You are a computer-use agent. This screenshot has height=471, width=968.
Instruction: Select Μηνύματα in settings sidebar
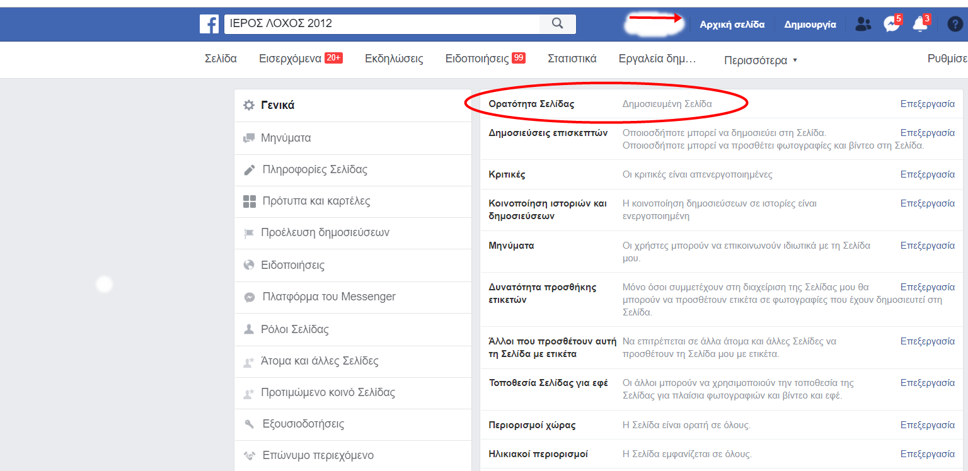pos(353,138)
